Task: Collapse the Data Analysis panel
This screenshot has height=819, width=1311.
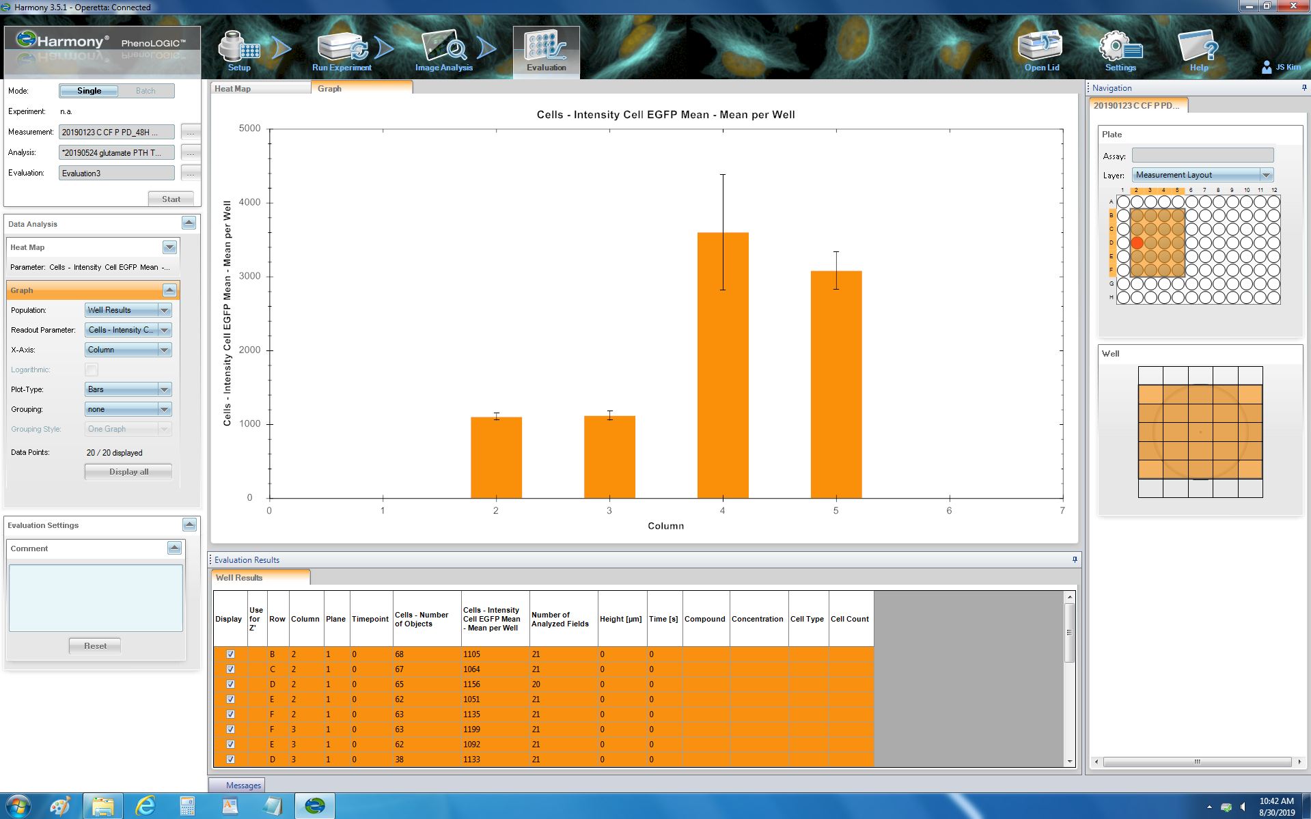Action: 189,223
